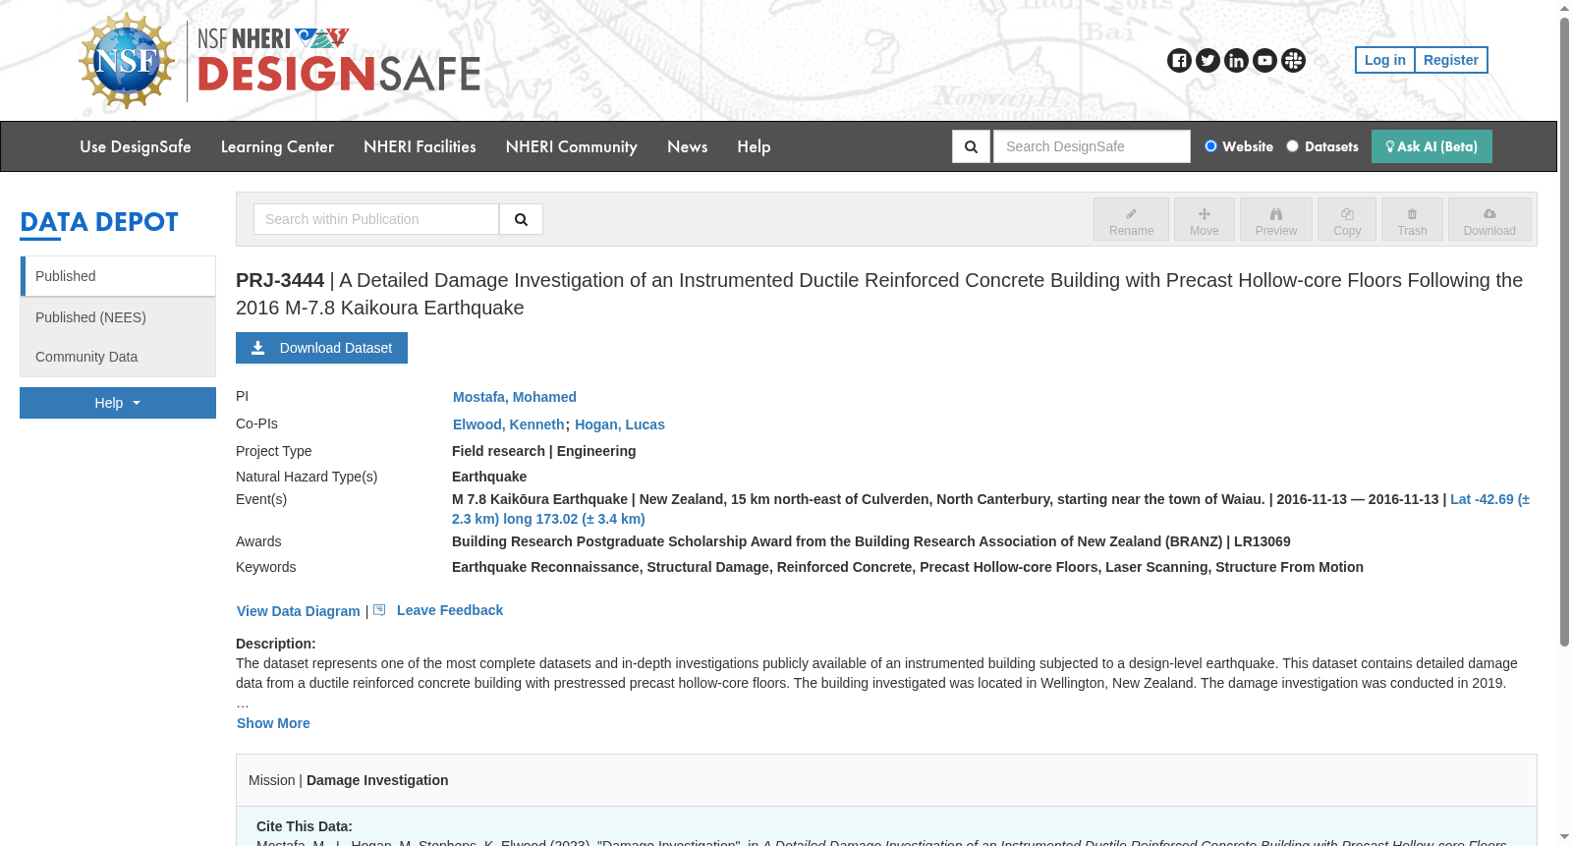Click the Register button
This screenshot has width=1572, height=846.
tap(1451, 60)
